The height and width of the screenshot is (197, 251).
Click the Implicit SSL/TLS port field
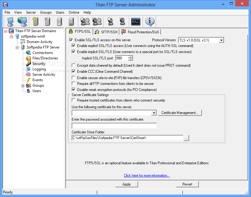[x=122, y=58]
